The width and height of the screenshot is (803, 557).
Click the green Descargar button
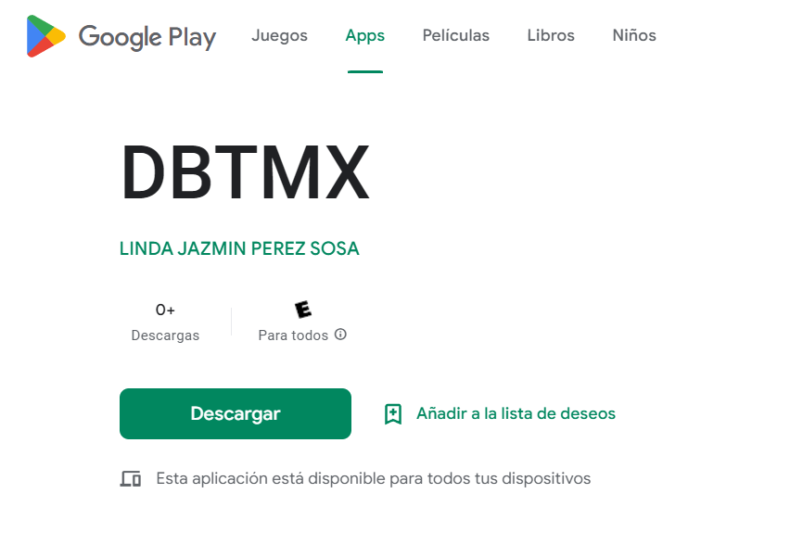[x=236, y=413]
